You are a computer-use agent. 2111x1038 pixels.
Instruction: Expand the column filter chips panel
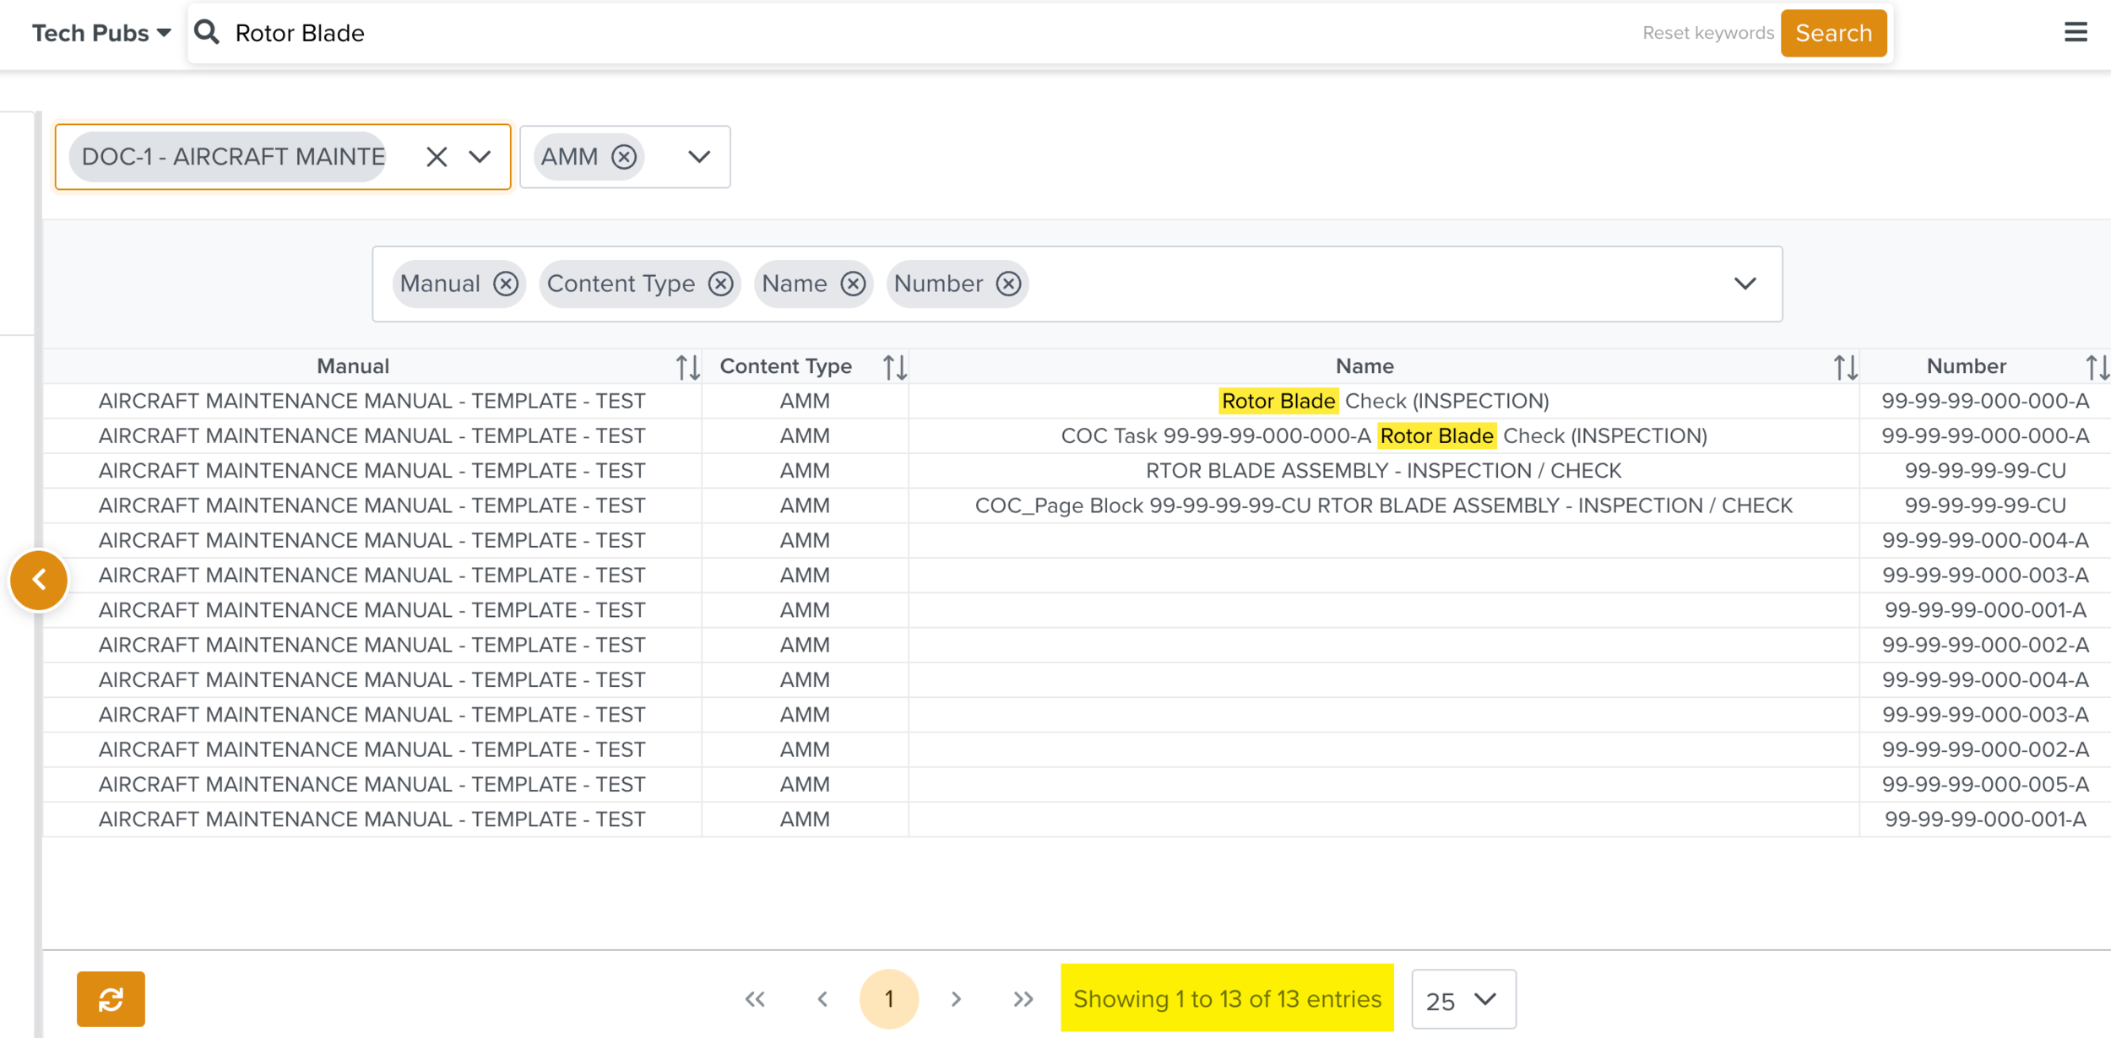tap(1746, 284)
